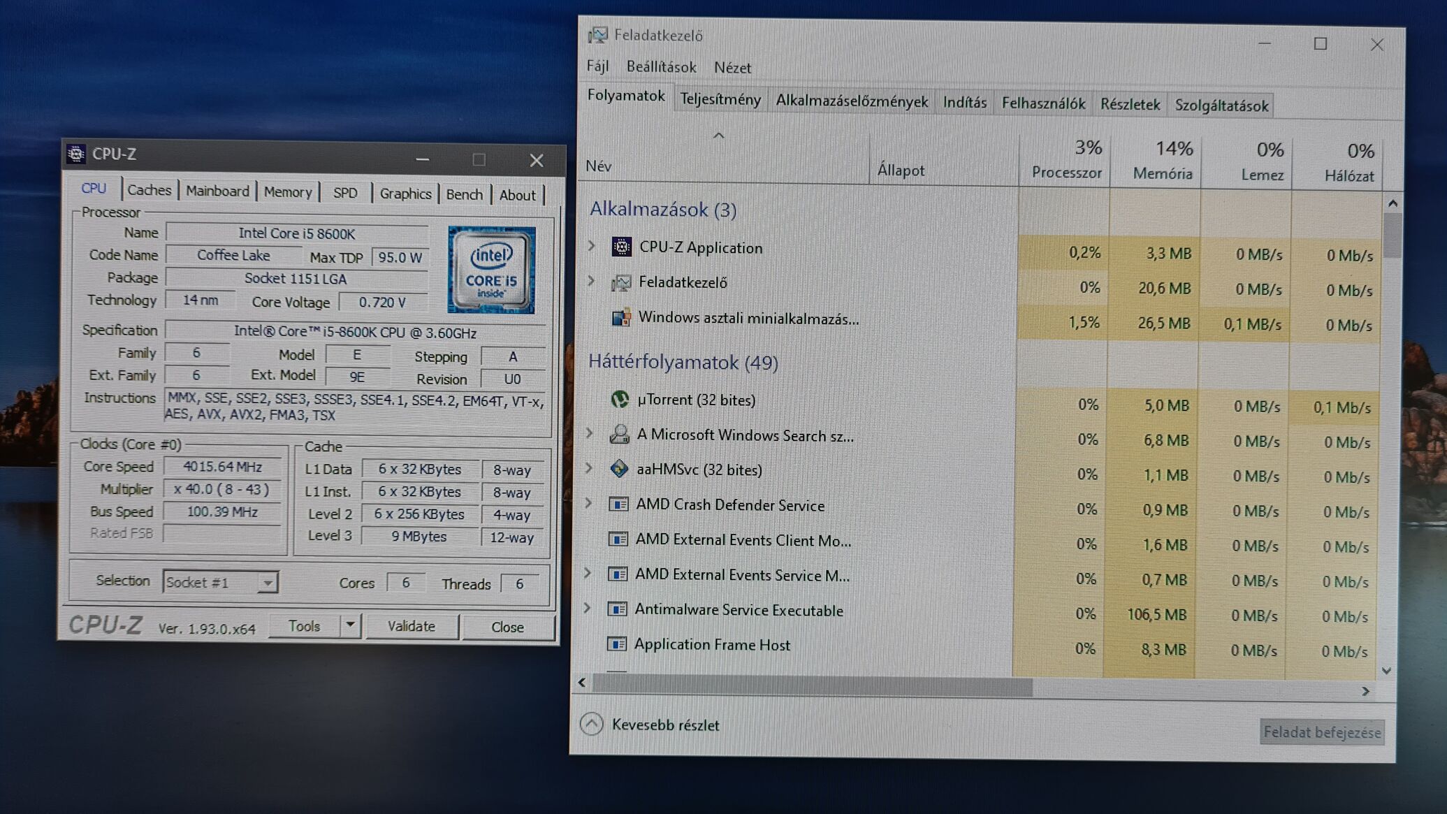Click the Háttérfolyamatok (49) group header
The height and width of the screenshot is (814, 1447).
pyautogui.click(x=683, y=362)
